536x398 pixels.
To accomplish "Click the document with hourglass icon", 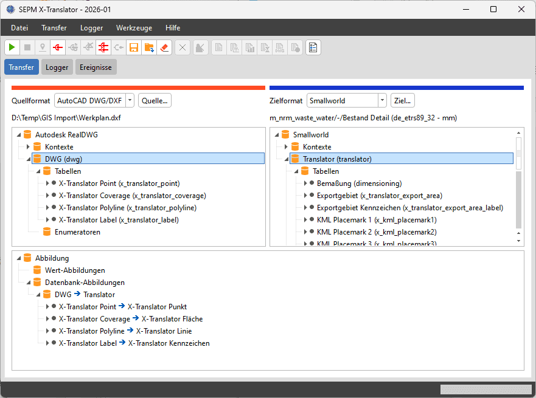I will point(265,47).
